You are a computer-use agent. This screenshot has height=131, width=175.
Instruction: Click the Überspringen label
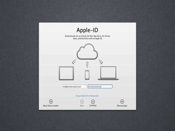click(x=122, y=106)
